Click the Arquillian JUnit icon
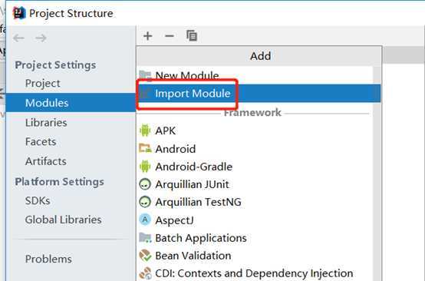 pos(145,184)
